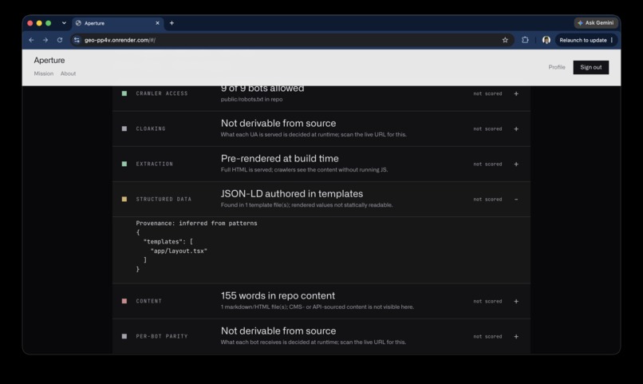The width and height of the screenshot is (643, 384).
Task: Expand the Cloaking row
Action: tap(516, 129)
